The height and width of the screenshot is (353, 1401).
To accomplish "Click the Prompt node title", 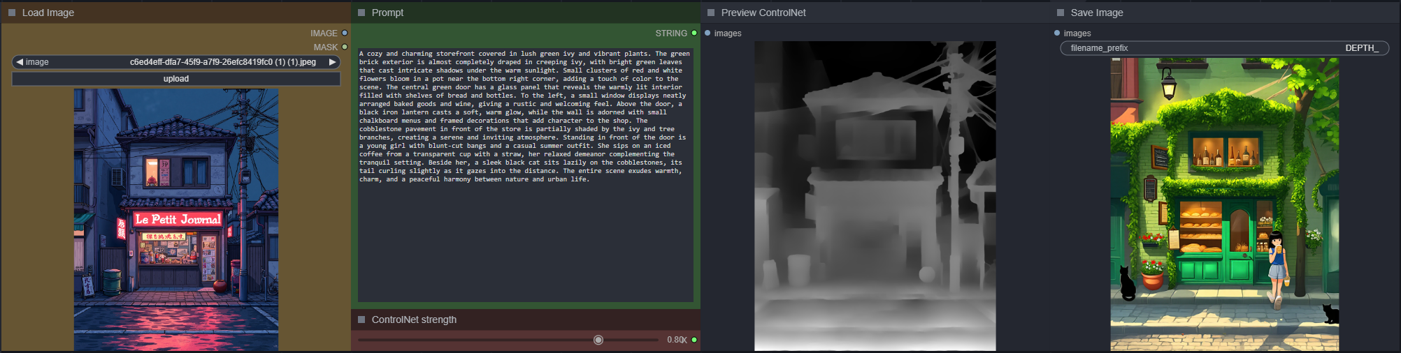I will coord(388,13).
